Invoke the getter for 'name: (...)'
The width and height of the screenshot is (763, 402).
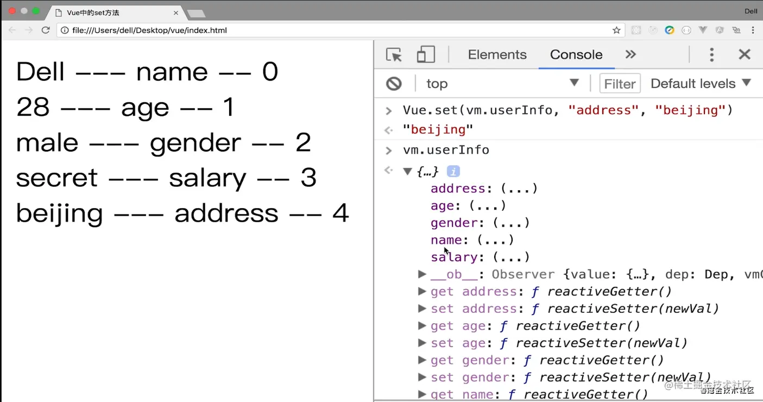[x=495, y=240]
